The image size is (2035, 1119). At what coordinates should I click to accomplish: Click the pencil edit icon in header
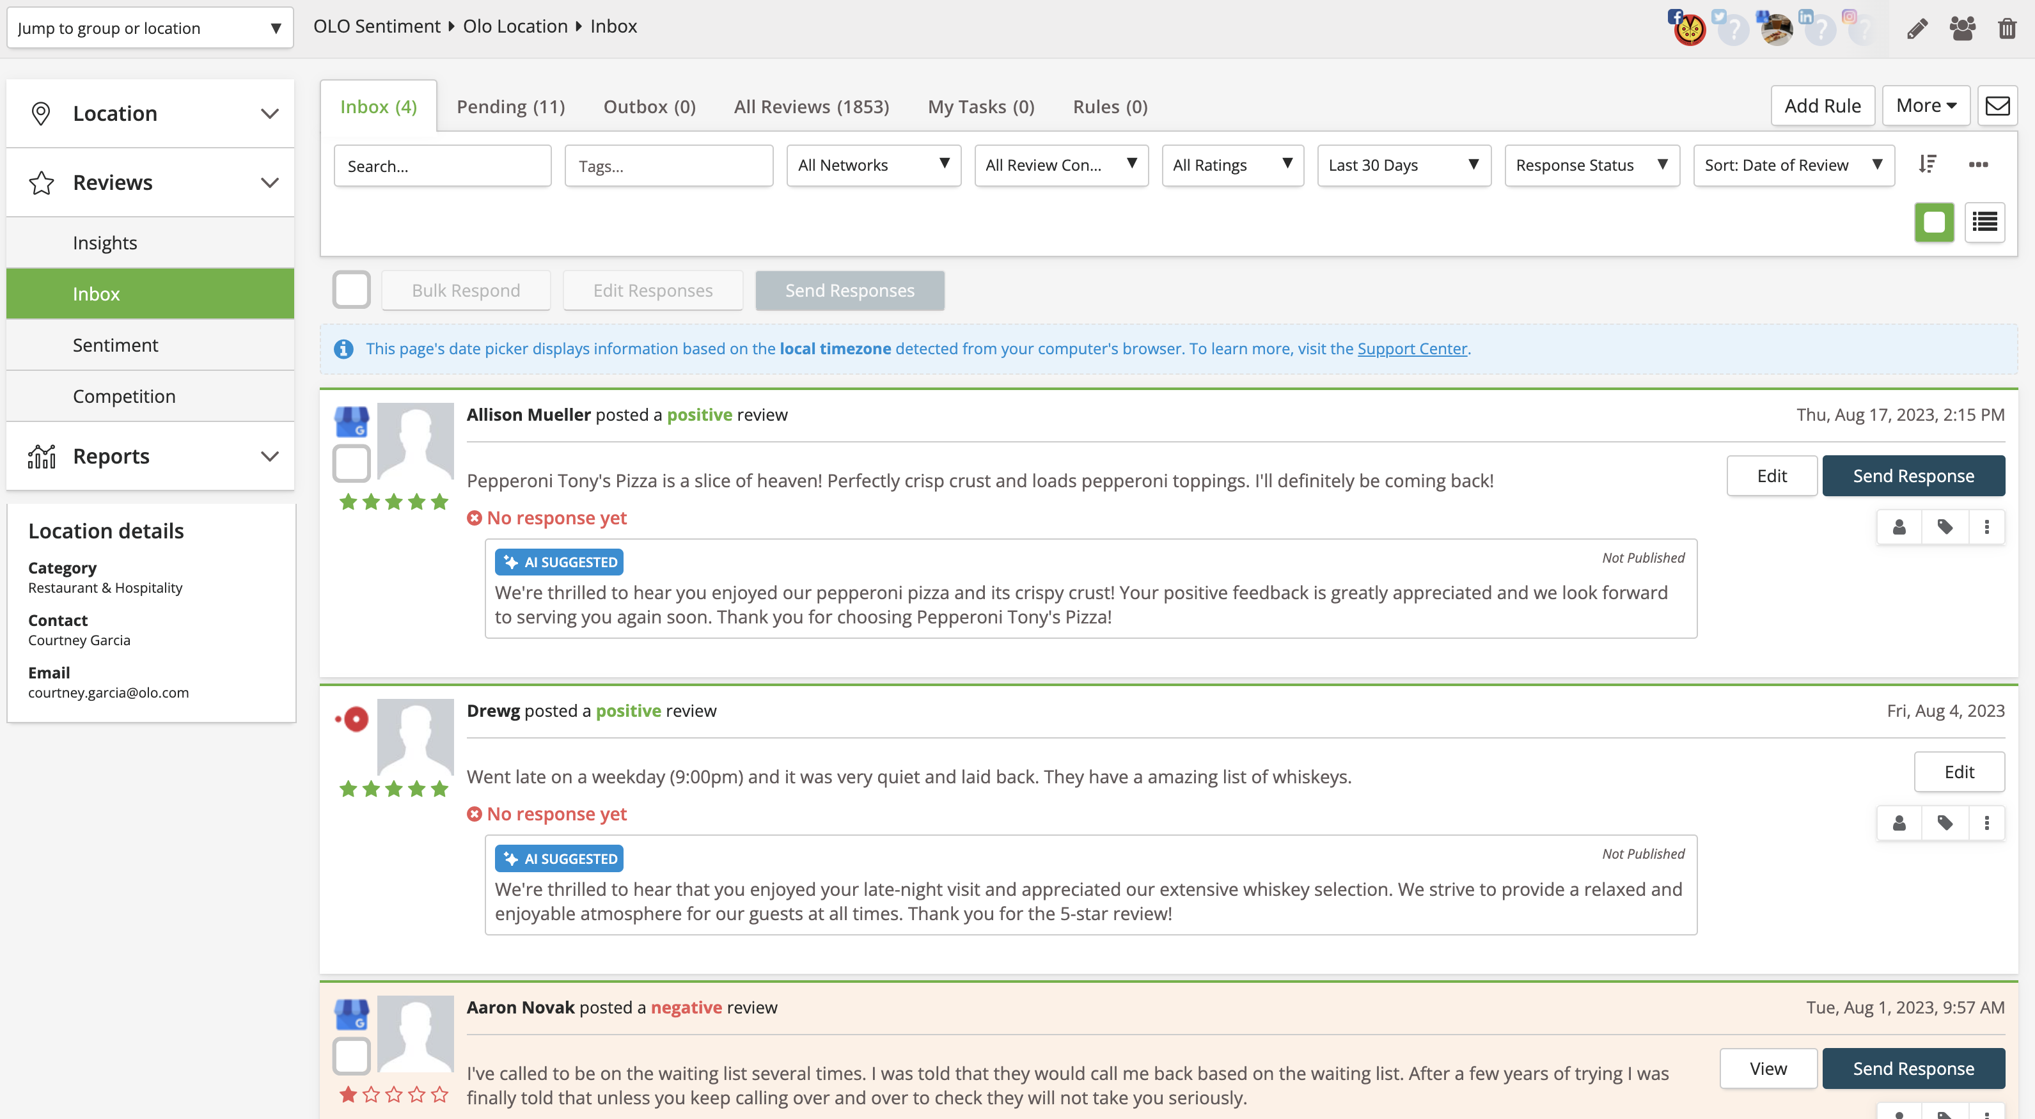tap(1917, 28)
